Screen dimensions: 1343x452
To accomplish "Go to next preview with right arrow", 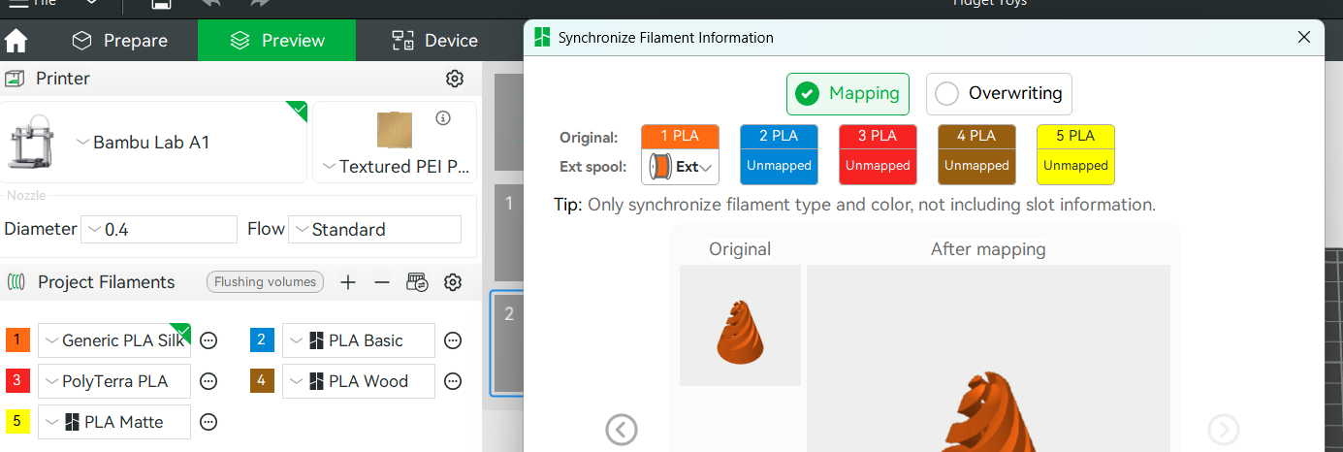I will pyautogui.click(x=1224, y=430).
